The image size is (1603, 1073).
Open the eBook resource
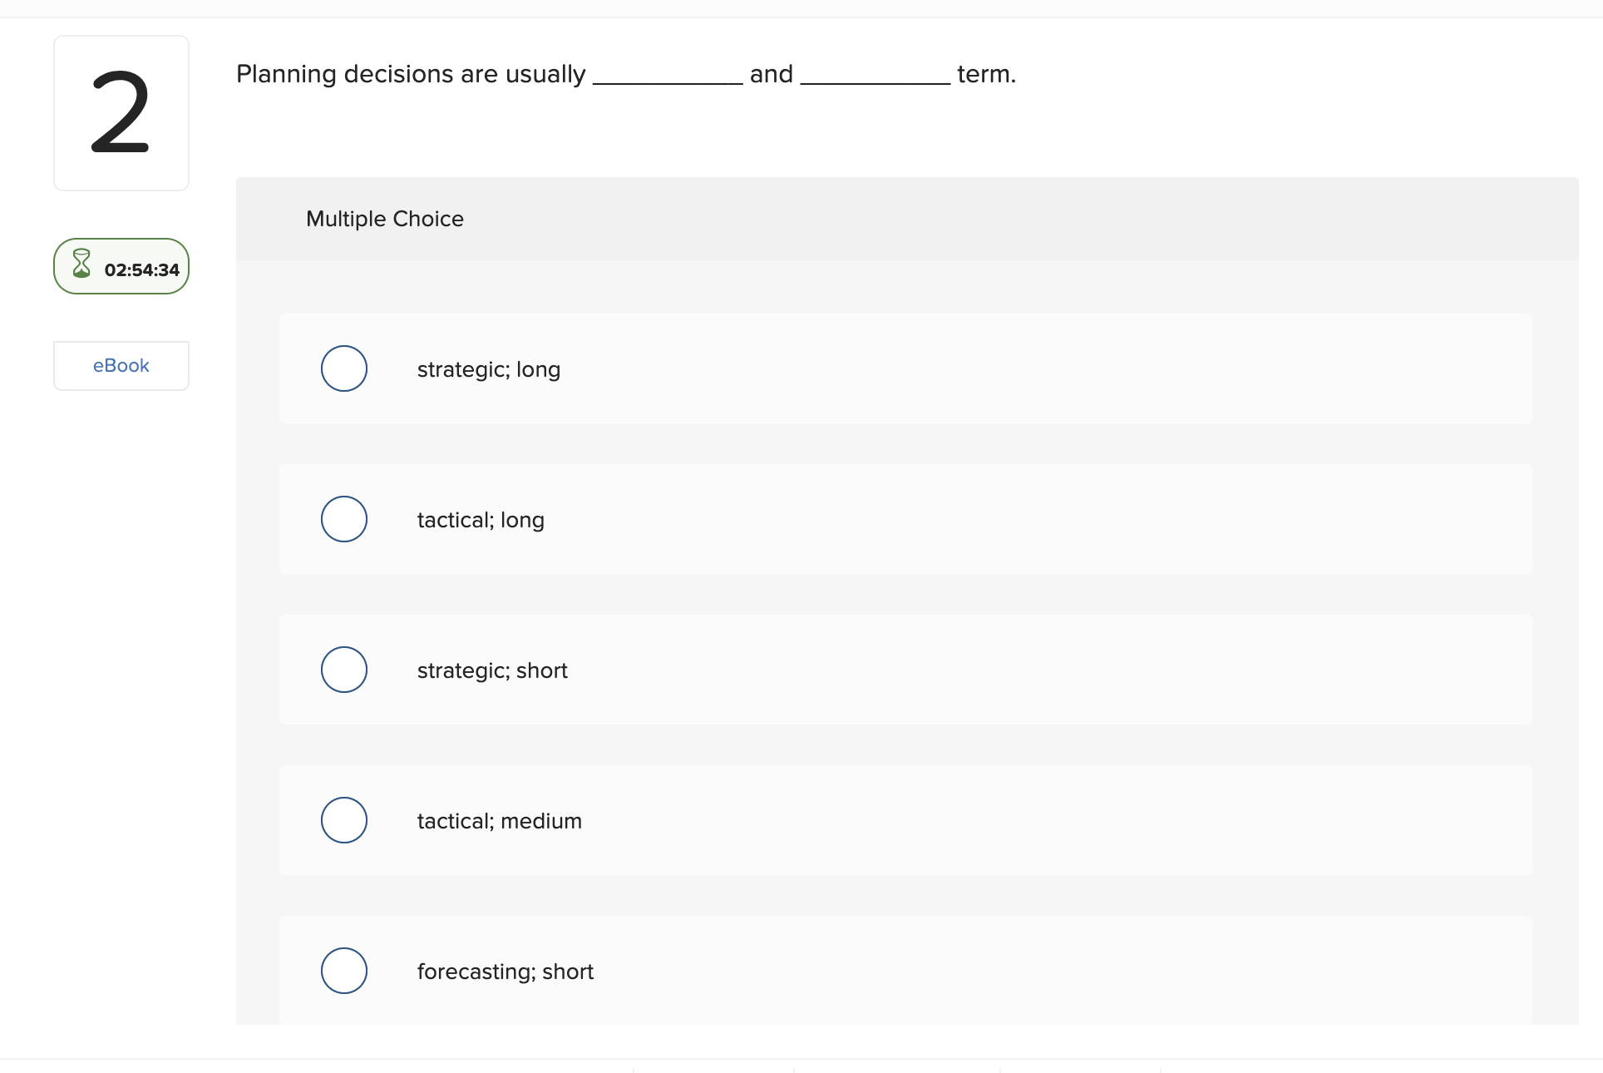point(121,365)
